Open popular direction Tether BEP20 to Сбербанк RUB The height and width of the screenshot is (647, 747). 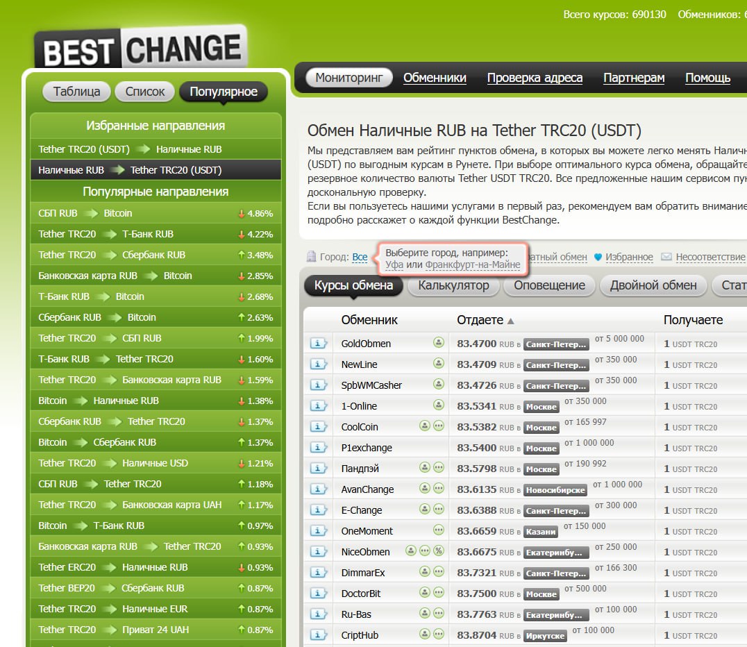[x=156, y=588]
